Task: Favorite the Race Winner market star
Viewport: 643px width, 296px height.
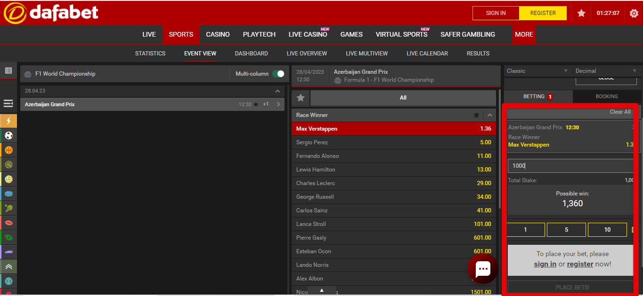Action: coord(476,115)
